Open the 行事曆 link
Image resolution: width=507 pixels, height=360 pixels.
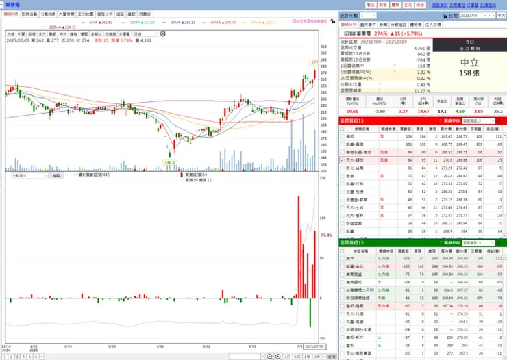473,5
